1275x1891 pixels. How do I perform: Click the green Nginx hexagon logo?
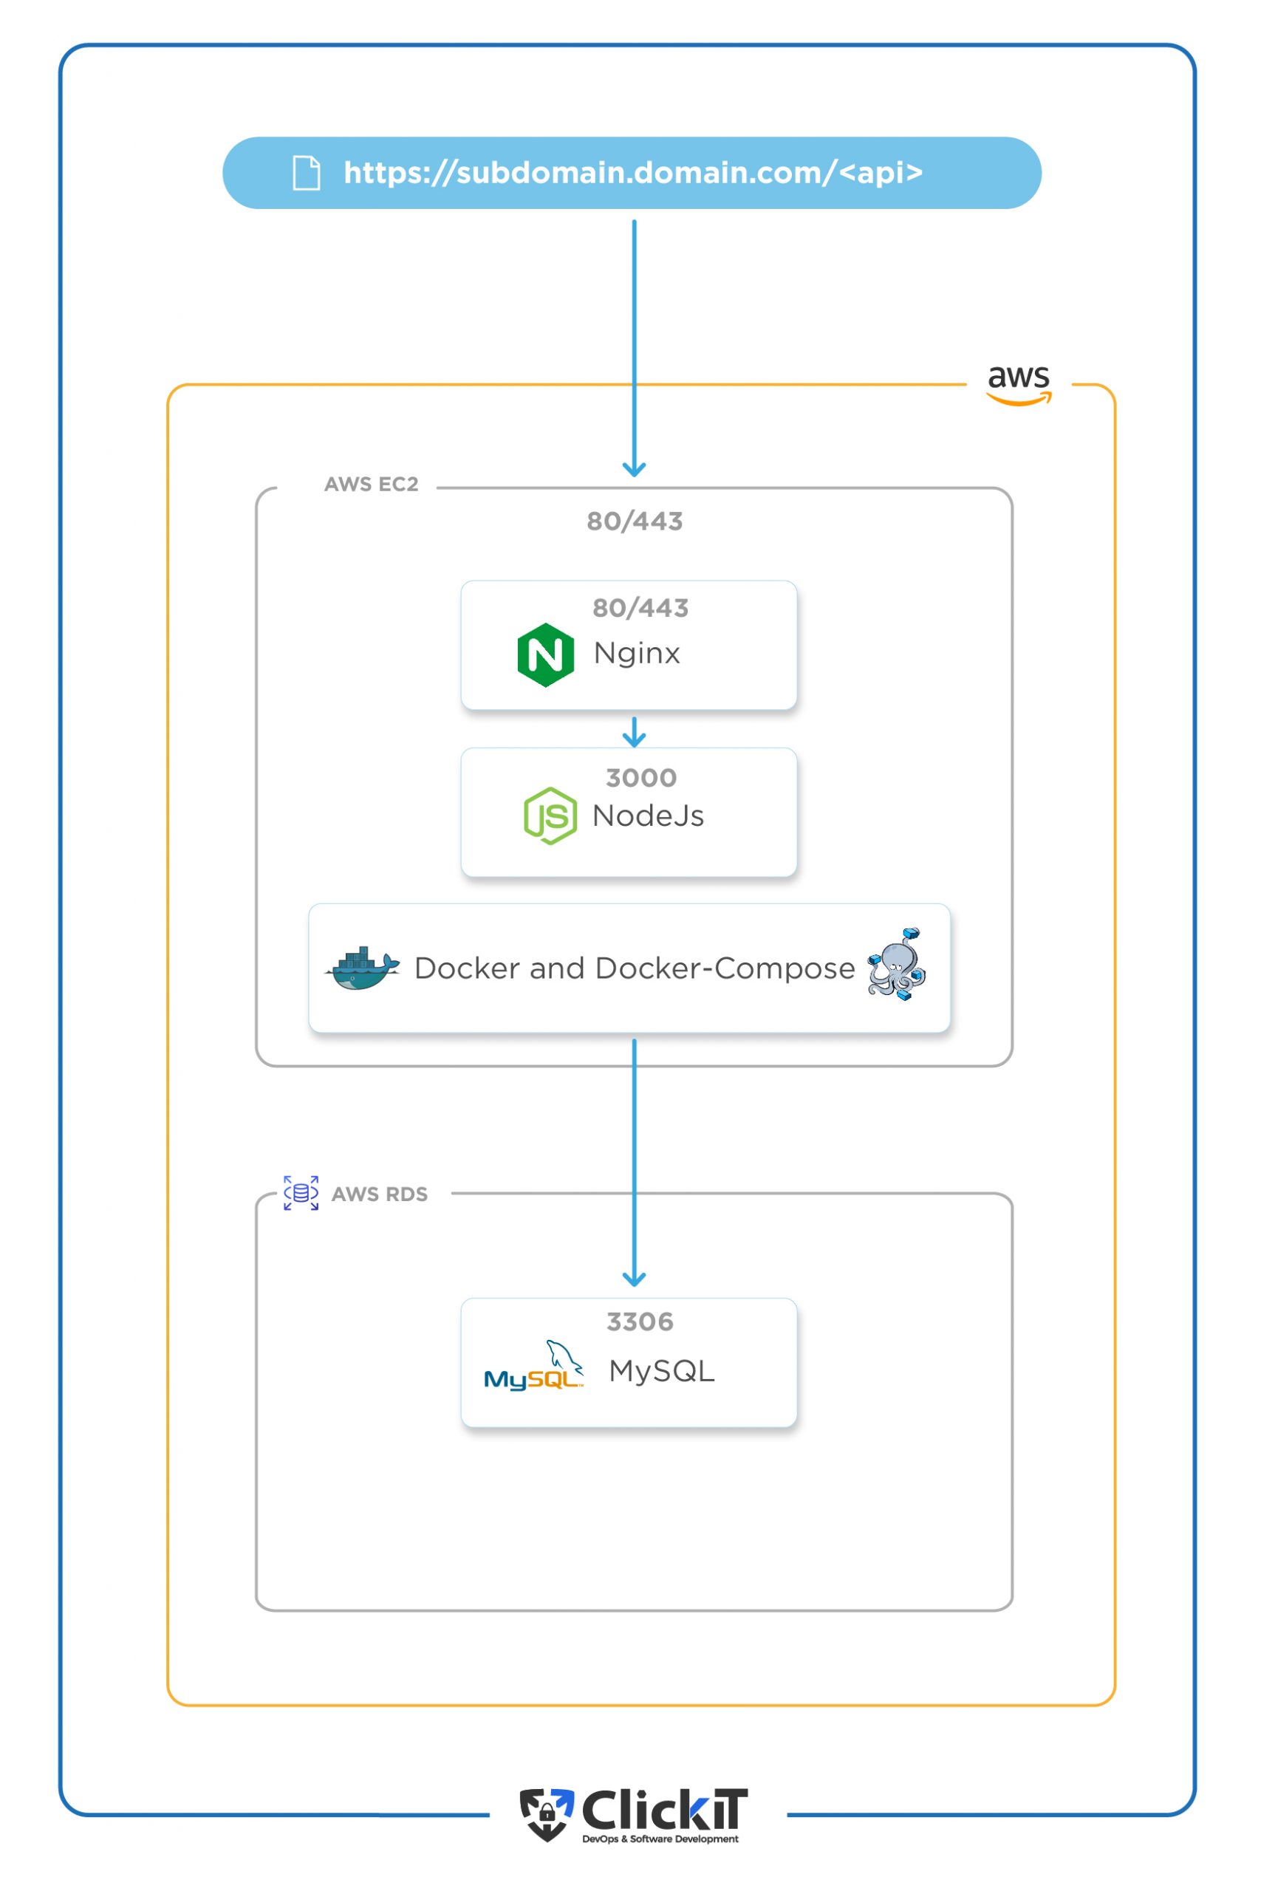(x=546, y=654)
